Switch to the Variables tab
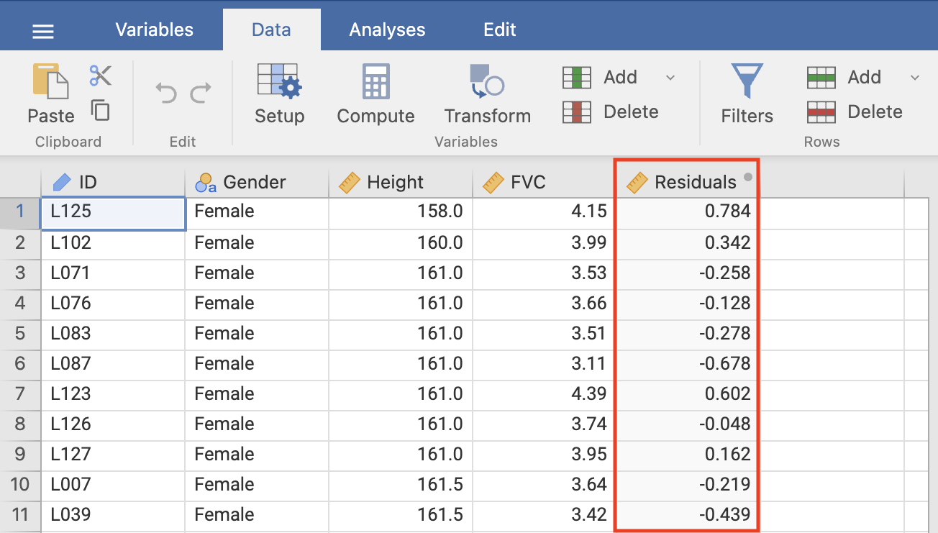The image size is (938, 533). pyautogui.click(x=154, y=29)
